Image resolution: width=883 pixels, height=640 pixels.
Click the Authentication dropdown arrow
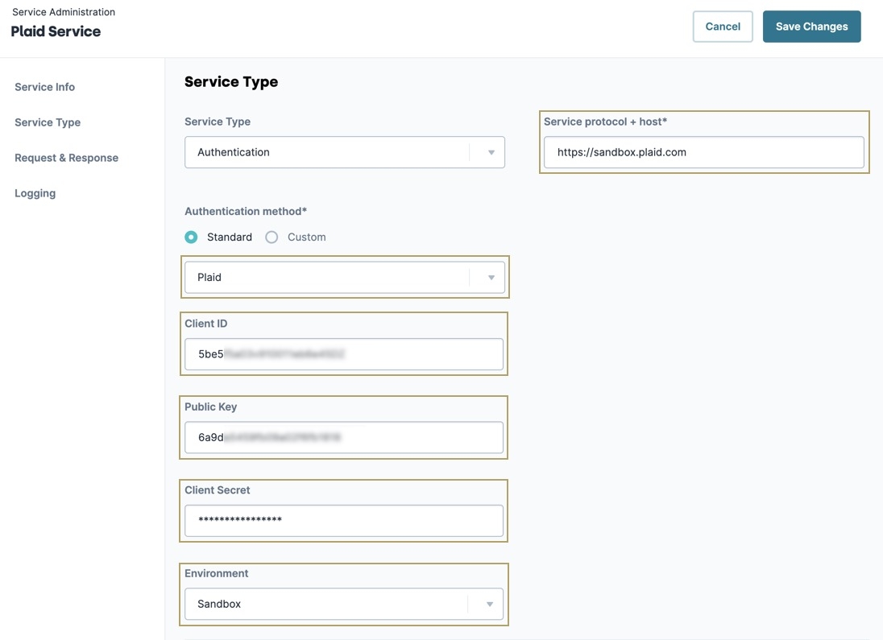491,152
